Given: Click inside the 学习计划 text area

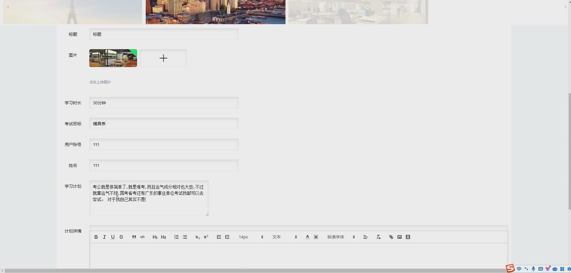Looking at the screenshot, I should click(x=149, y=198).
